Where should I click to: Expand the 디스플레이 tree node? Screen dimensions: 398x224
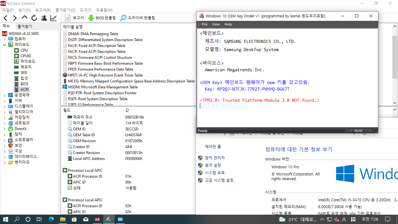(x=4, y=106)
